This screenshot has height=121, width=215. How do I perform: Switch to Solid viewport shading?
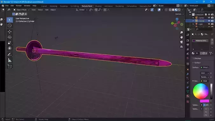[173, 10]
